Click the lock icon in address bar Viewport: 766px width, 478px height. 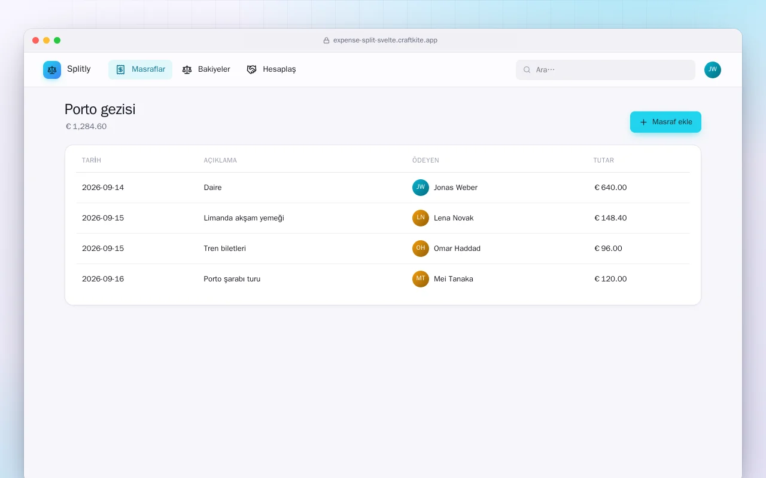326,41
